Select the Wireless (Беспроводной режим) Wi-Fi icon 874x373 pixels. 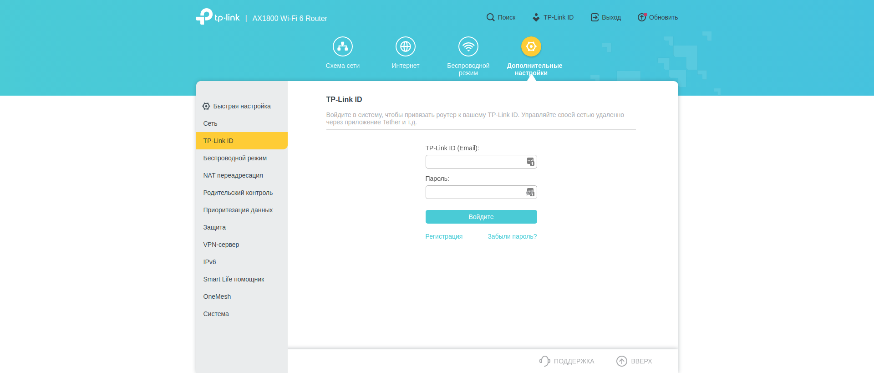click(x=468, y=46)
